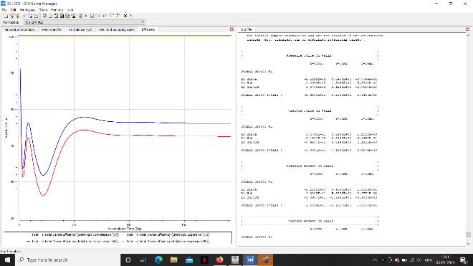Open File Explorer from the taskbar
Screen dimensions: 473x266
click(x=173, y=260)
